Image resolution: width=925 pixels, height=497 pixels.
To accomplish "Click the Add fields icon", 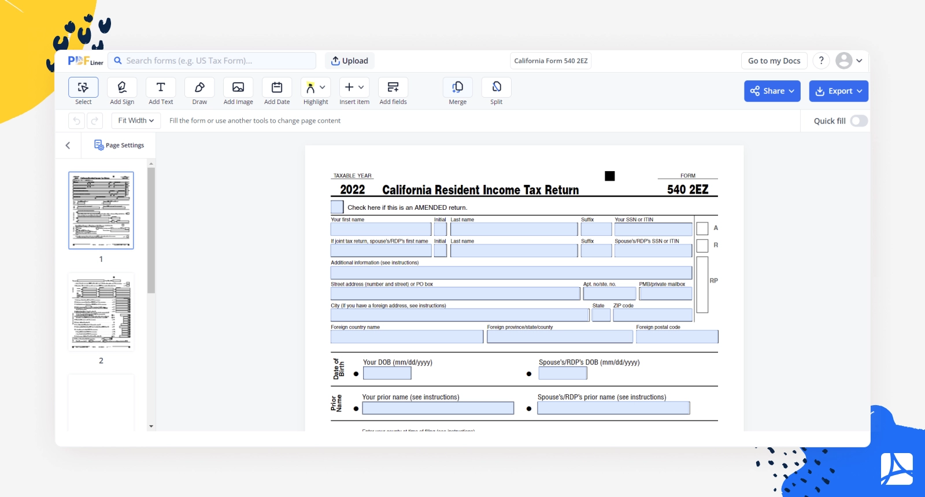I will 393,88.
